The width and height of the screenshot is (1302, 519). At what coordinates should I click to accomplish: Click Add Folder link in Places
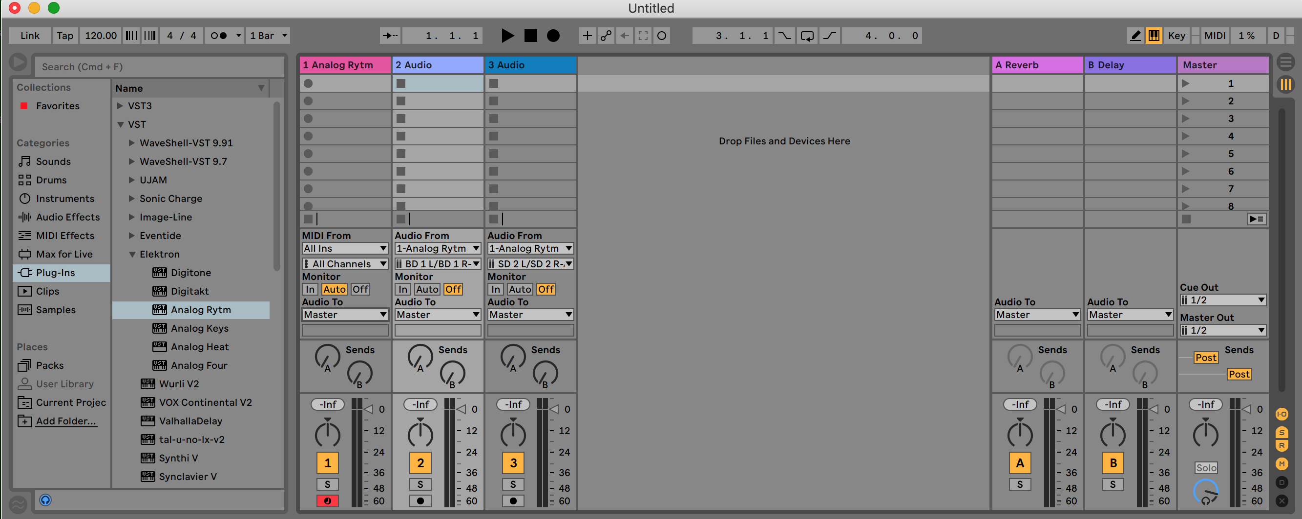click(66, 421)
